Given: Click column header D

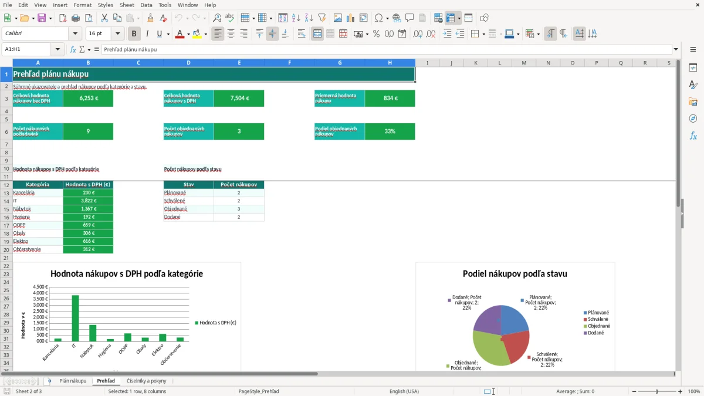Looking at the screenshot, I should coord(189,63).
